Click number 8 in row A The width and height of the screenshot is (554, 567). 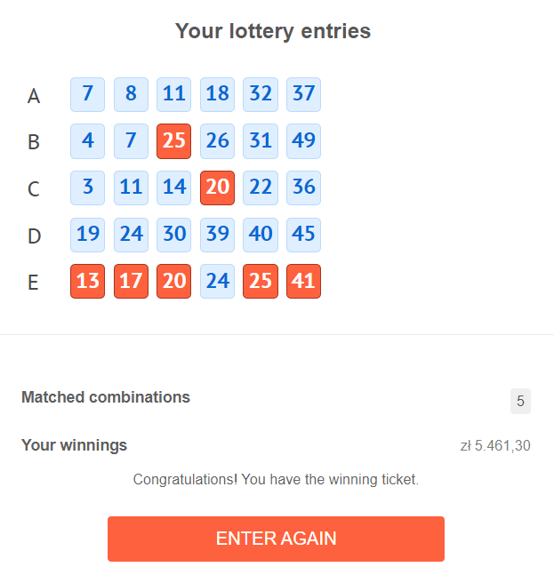click(x=131, y=94)
